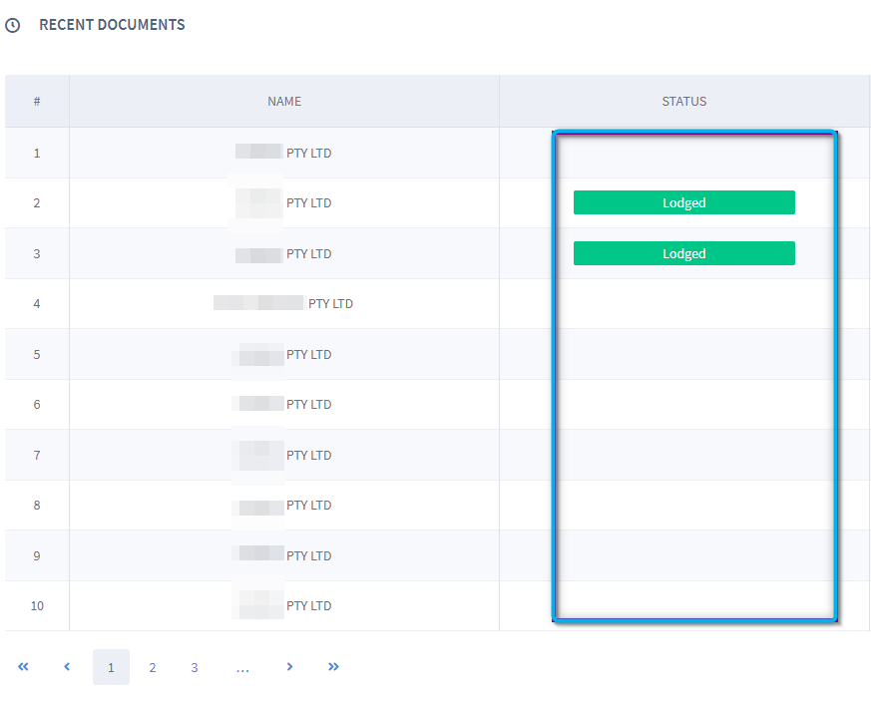This screenshot has width=871, height=705.
Task: Open page 3 of documents
Action: click(x=195, y=667)
